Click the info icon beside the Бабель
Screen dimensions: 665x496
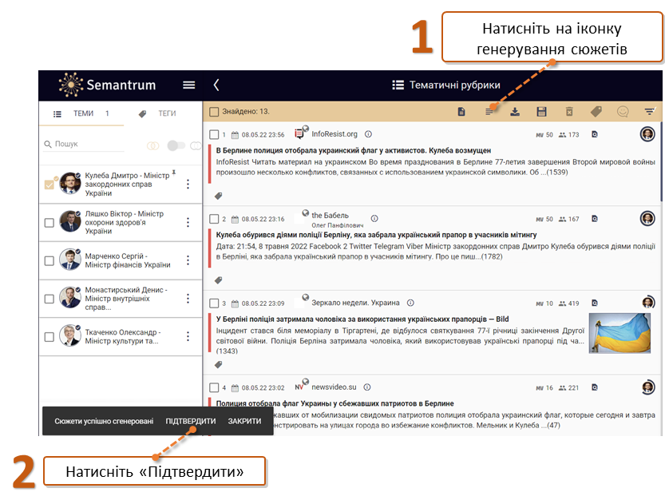[374, 218]
